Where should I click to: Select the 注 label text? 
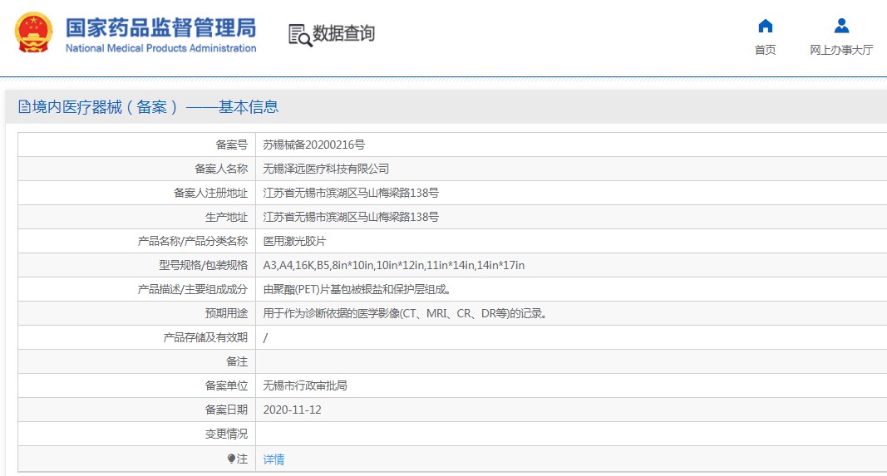[x=243, y=459]
